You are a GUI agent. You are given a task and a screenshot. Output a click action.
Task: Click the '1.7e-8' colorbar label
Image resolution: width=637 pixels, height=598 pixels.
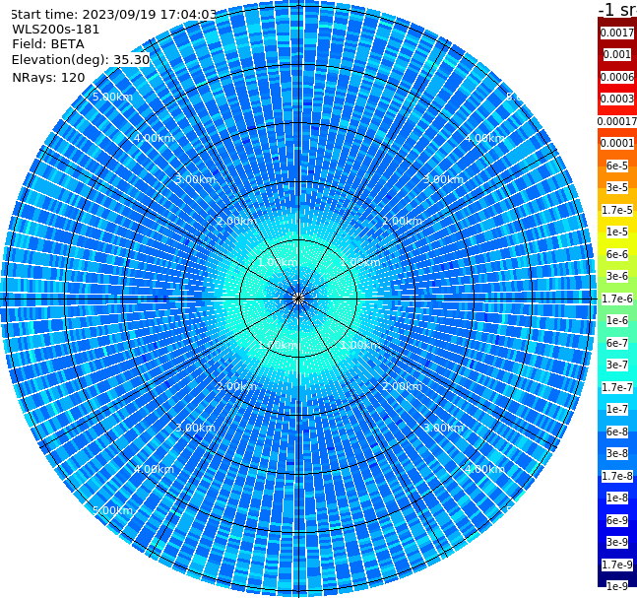[x=617, y=476]
